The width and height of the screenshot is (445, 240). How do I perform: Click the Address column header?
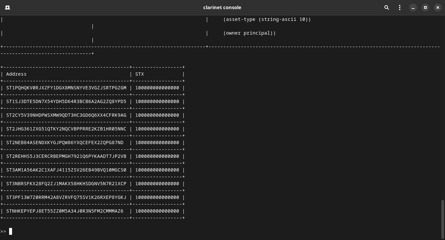click(16, 74)
